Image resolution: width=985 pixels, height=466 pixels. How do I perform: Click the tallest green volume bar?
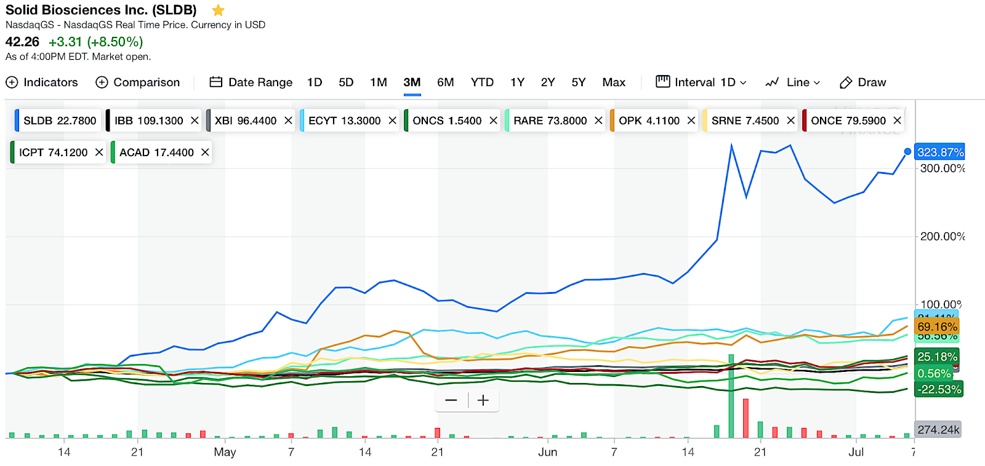[731, 396]
